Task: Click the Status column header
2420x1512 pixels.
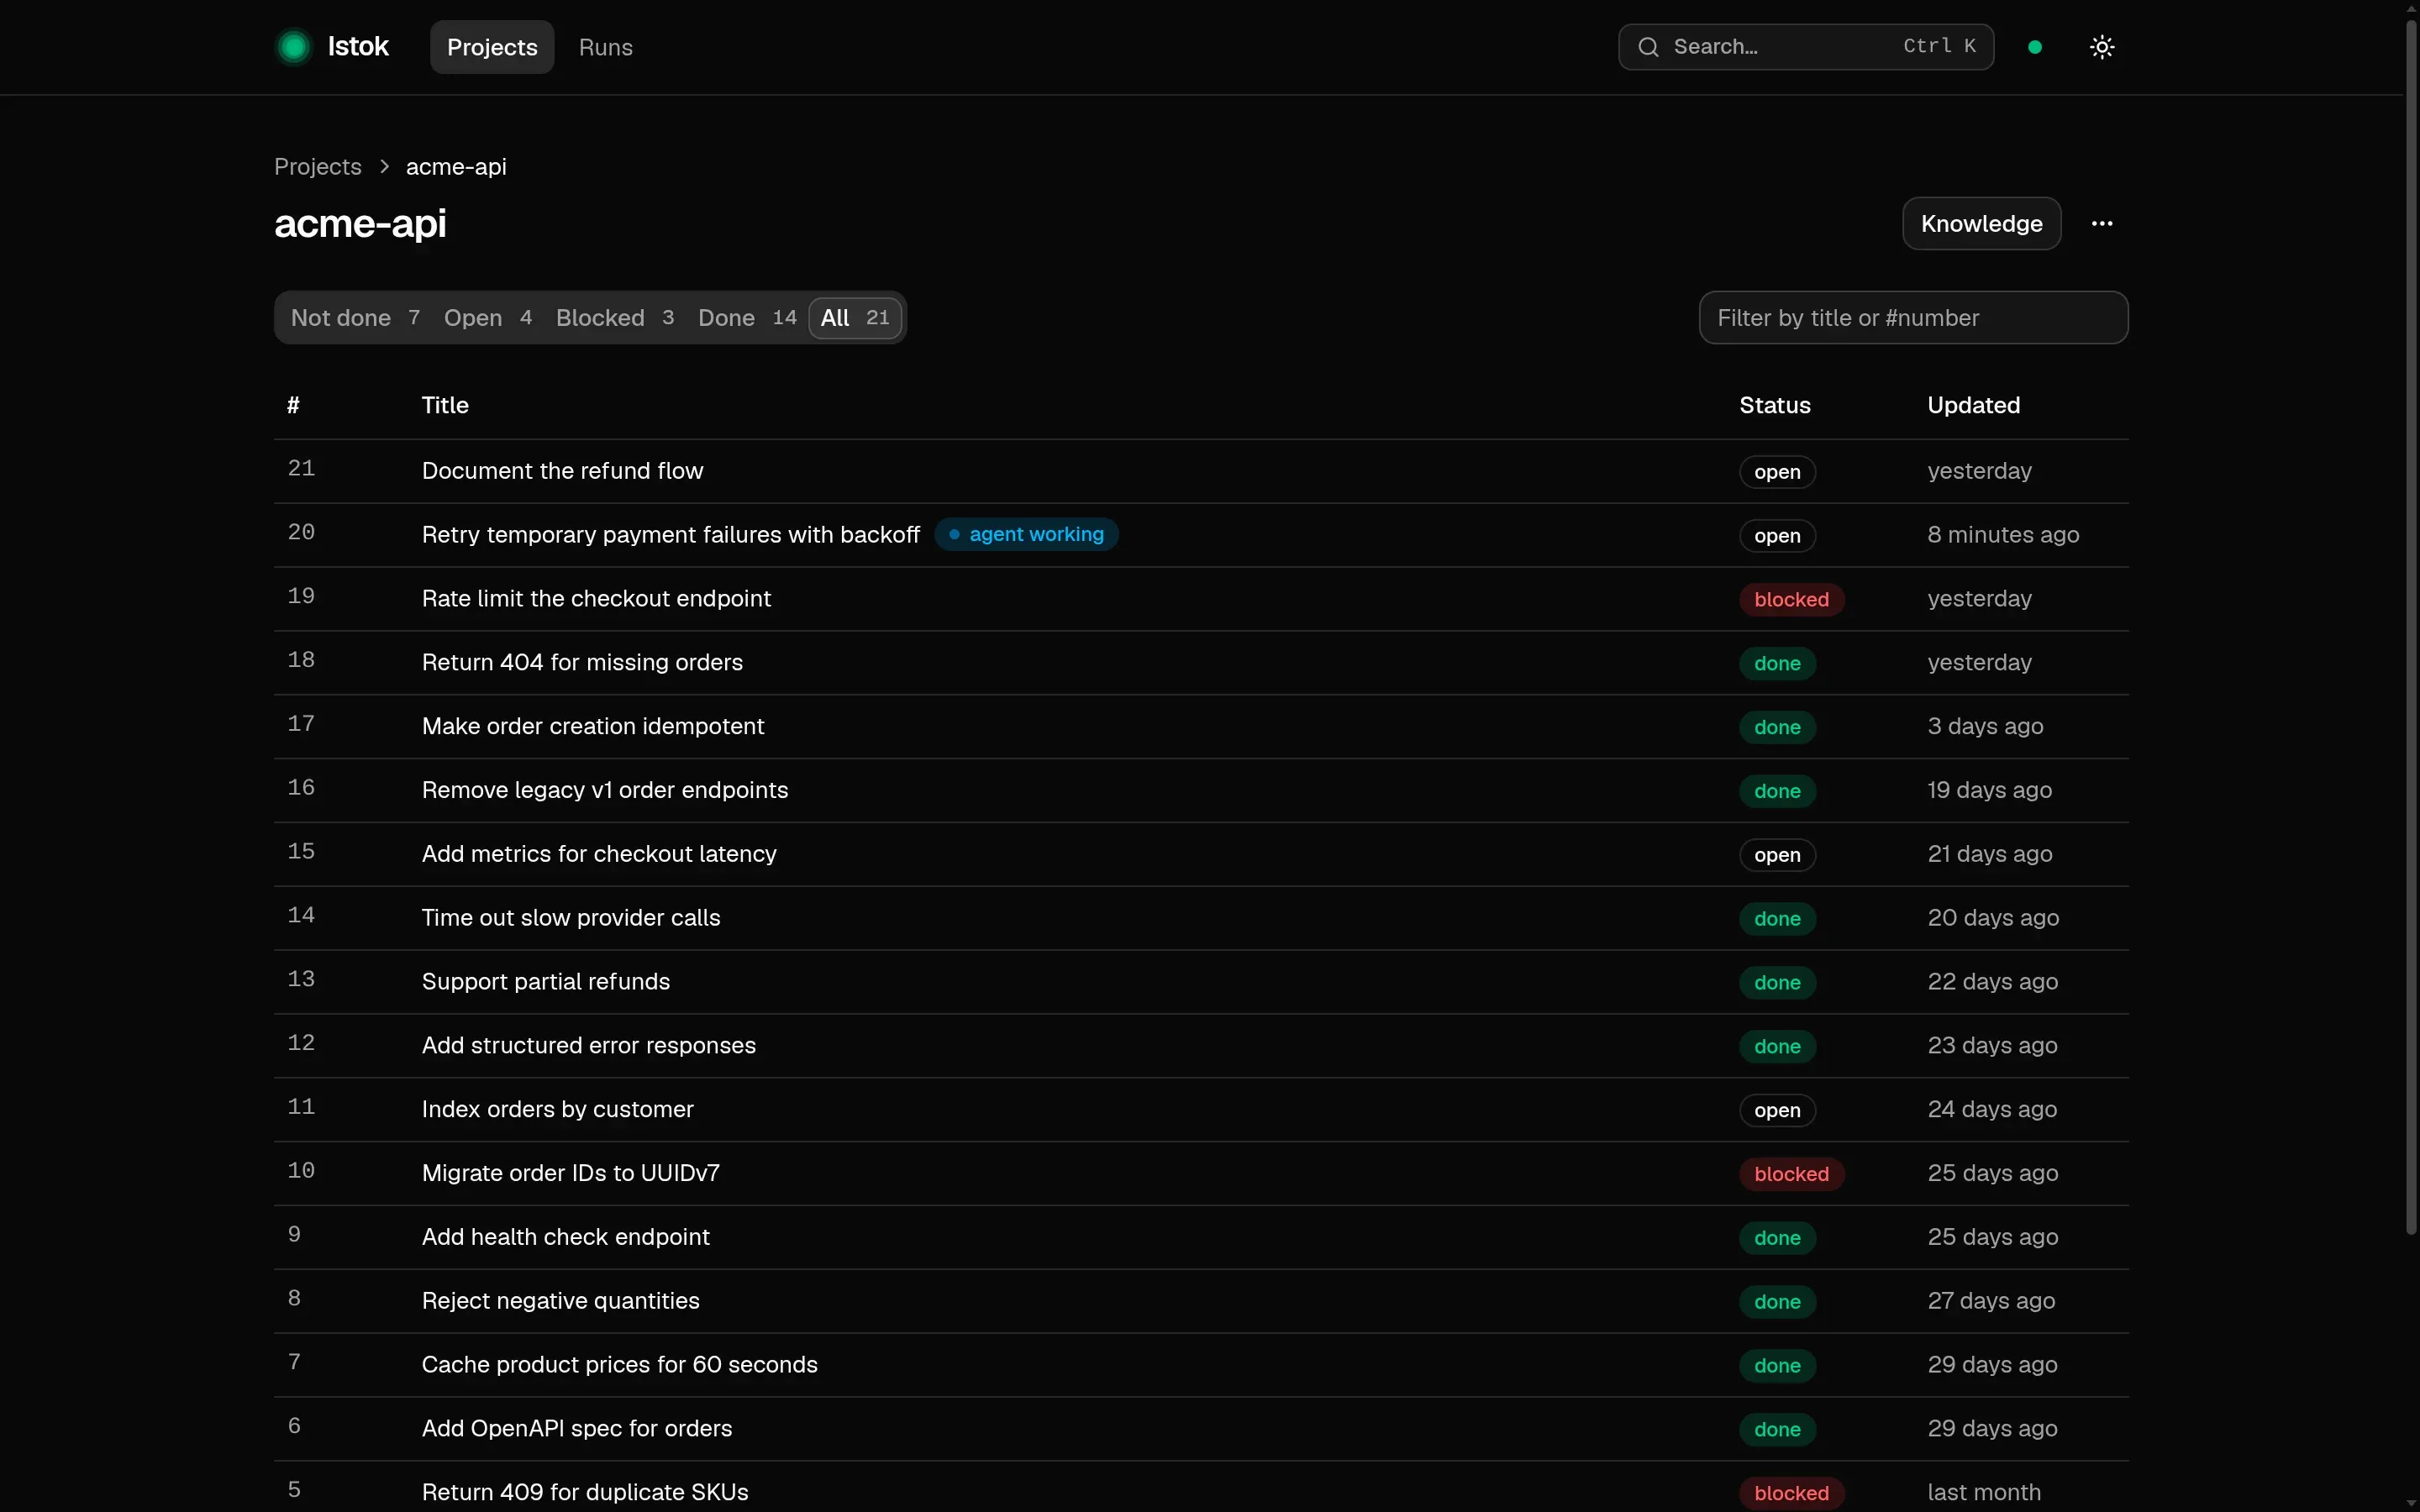Action: [x=1774, y=405]
